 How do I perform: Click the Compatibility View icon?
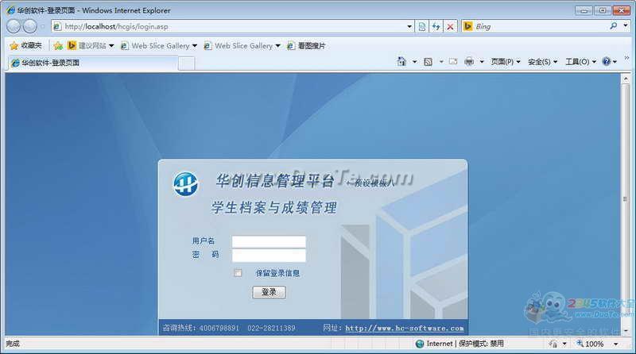pos(422,27)
